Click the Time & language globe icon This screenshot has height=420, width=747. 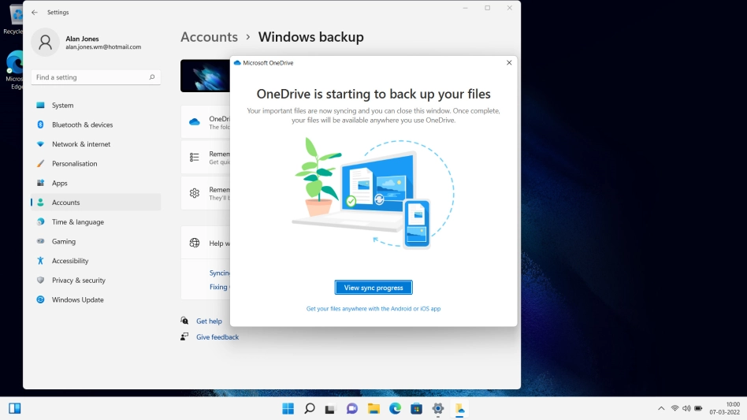tap(40, 222)
